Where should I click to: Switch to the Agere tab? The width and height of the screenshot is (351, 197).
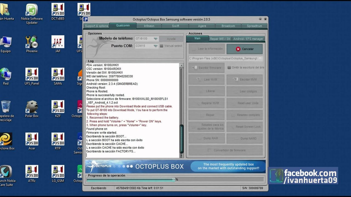click(202, 26)
